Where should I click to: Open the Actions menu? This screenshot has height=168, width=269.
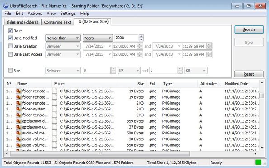[x=35, y=14]
